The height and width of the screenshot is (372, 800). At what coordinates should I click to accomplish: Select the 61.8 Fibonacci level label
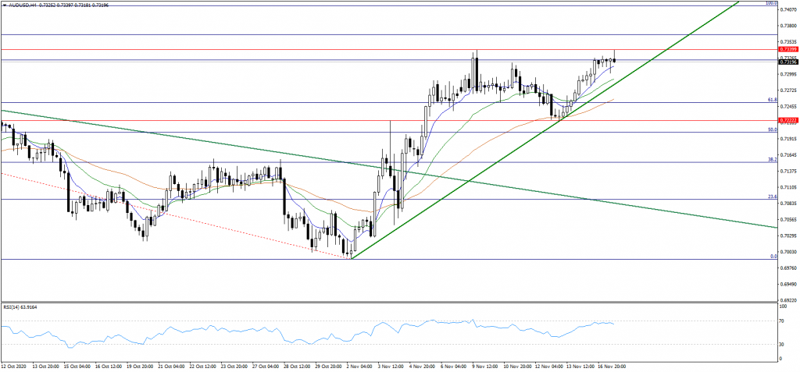(771, 100)
